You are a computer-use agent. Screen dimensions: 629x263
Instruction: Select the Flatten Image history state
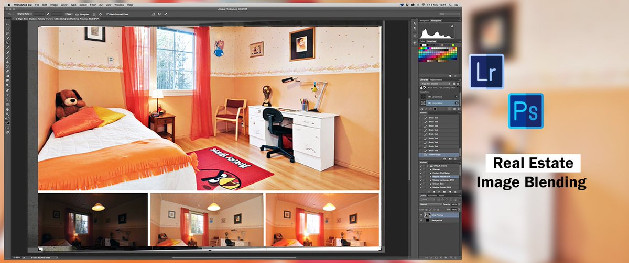coord(438,155)
